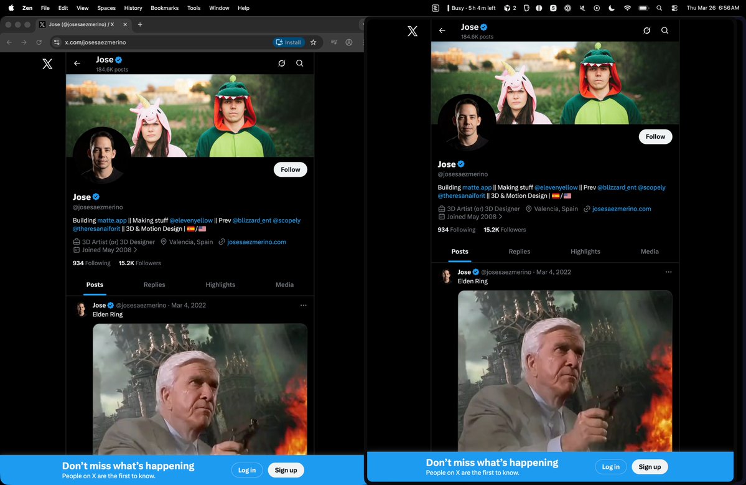Open @scopely link in right window bio
Viewport: 746px width, 485px height.
click(651, 187)
